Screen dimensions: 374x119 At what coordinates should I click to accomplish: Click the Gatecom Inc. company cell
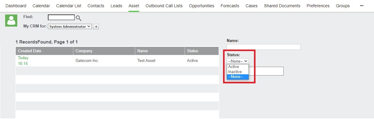click(87, 61)
